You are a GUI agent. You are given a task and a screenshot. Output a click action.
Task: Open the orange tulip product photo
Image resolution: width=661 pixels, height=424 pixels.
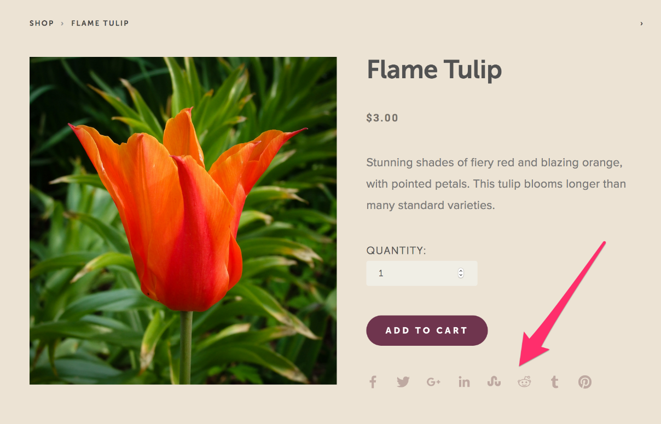click(183, 220)
